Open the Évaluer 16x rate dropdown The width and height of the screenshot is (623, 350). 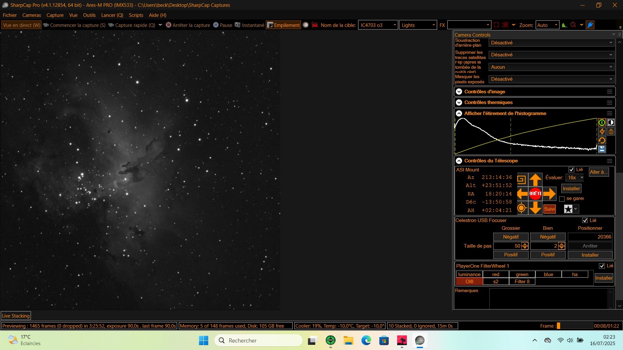[575, 178]
